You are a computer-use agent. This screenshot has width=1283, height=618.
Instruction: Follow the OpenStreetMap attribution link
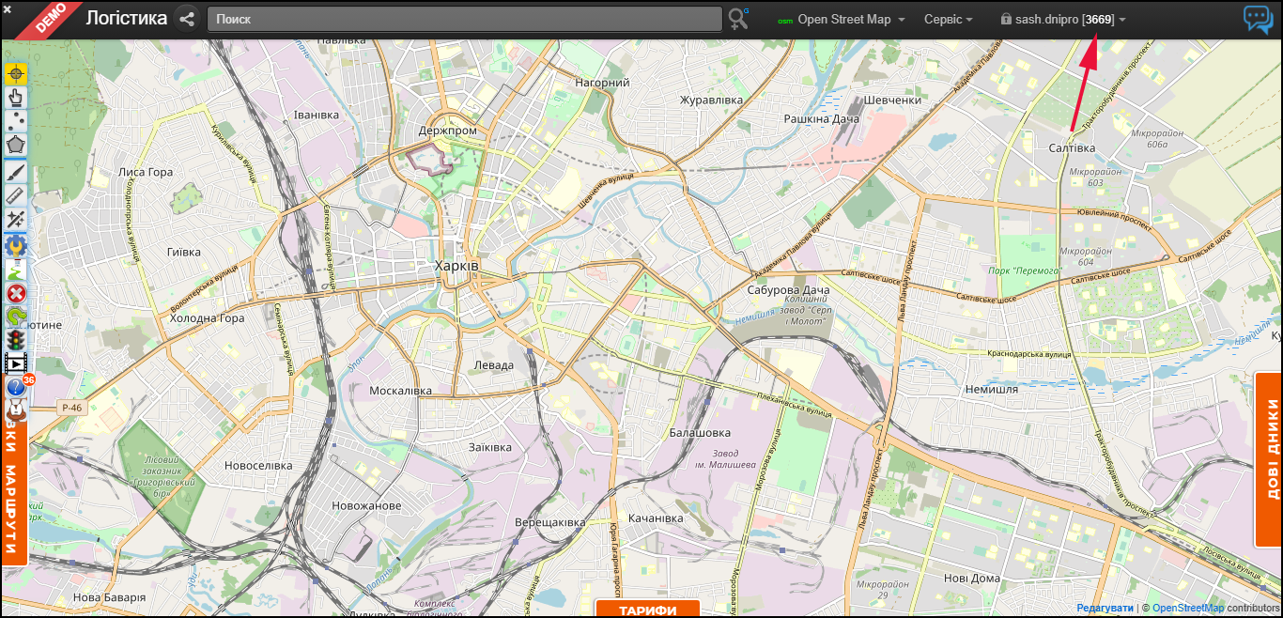coord(1188,608)
